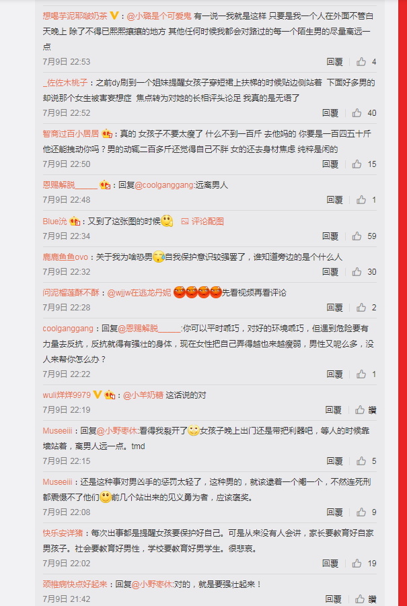Viewport: 407px width, 606px height.
Task: Click mention @小羊奶糖
Action: coord(143,395)
